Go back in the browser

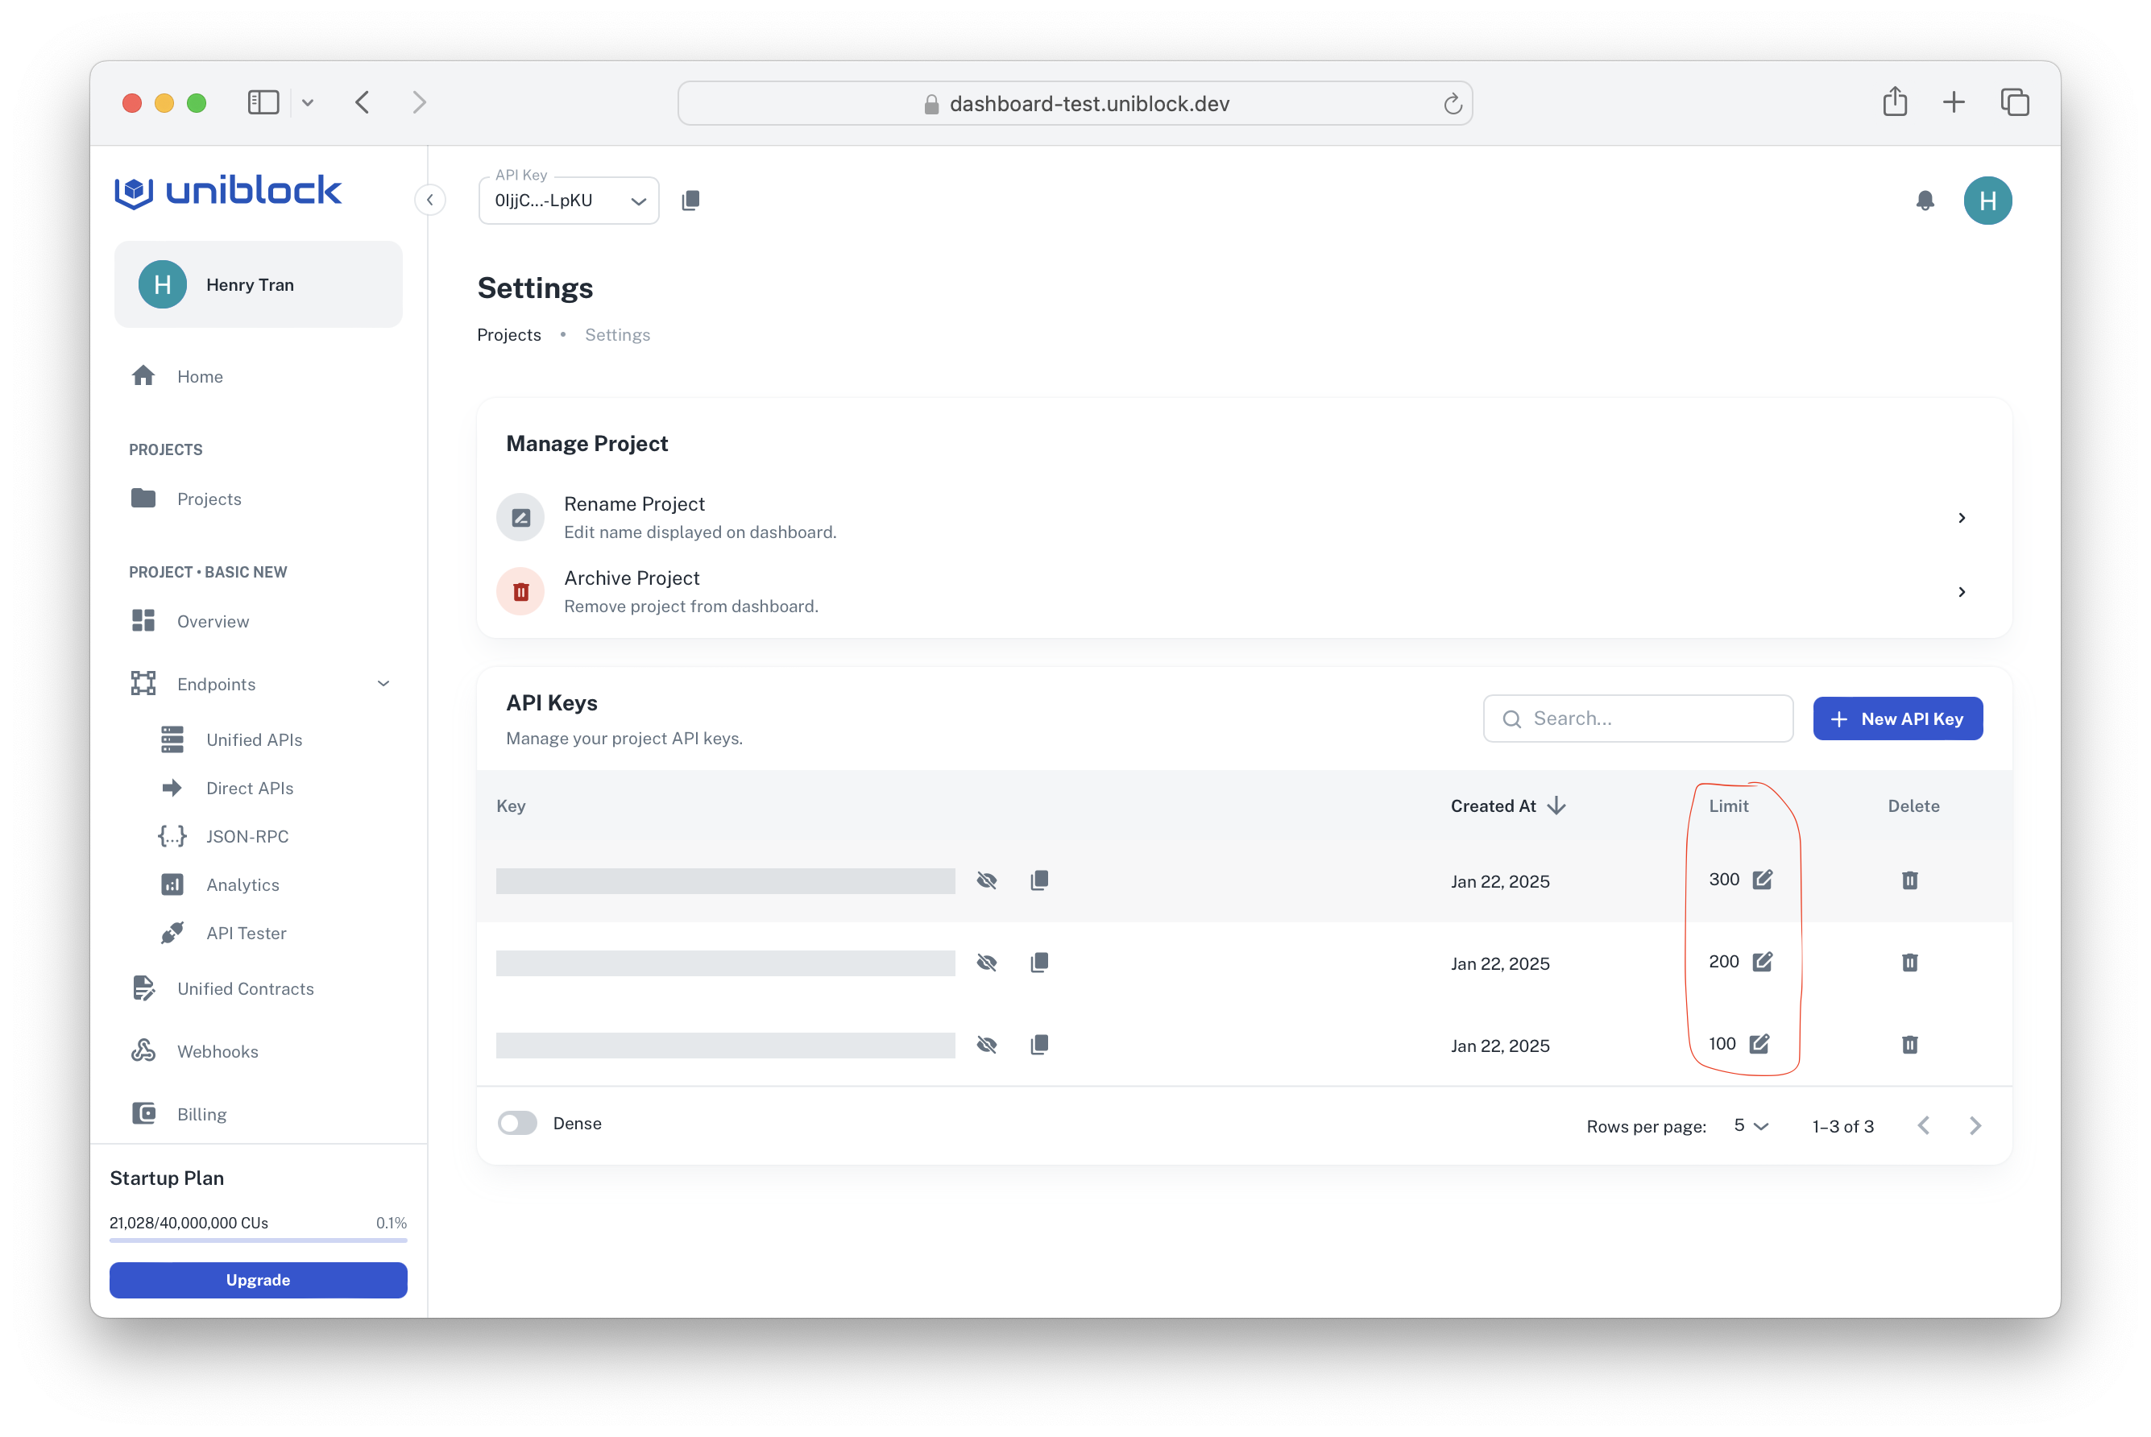363,101
